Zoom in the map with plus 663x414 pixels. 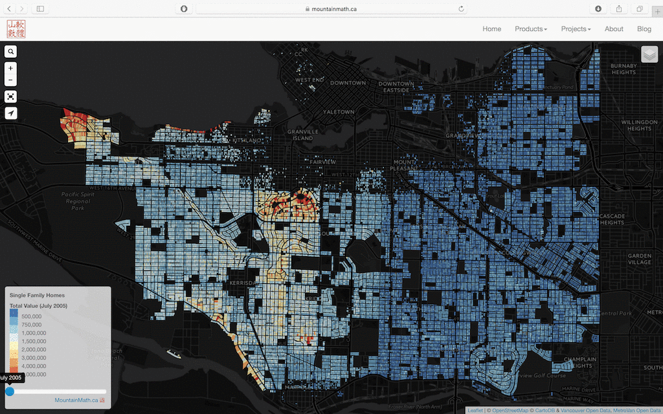(11, 68)
